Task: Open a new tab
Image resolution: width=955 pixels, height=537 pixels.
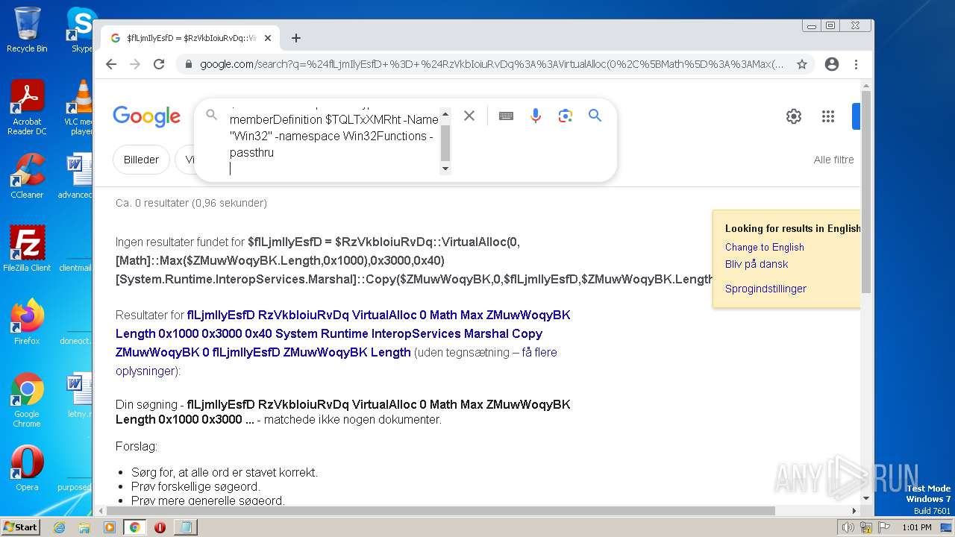Action: [x=296, y=38]
